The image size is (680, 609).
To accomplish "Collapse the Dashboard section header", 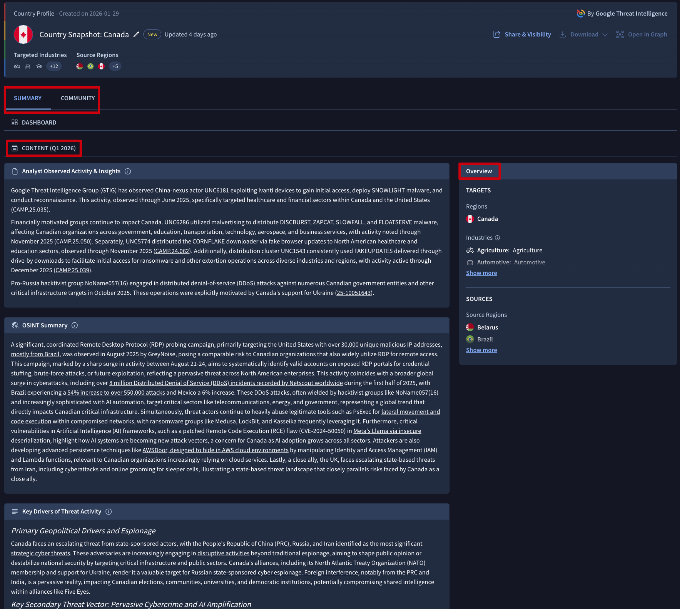I will pyautogui.click(x=39, y=123).
